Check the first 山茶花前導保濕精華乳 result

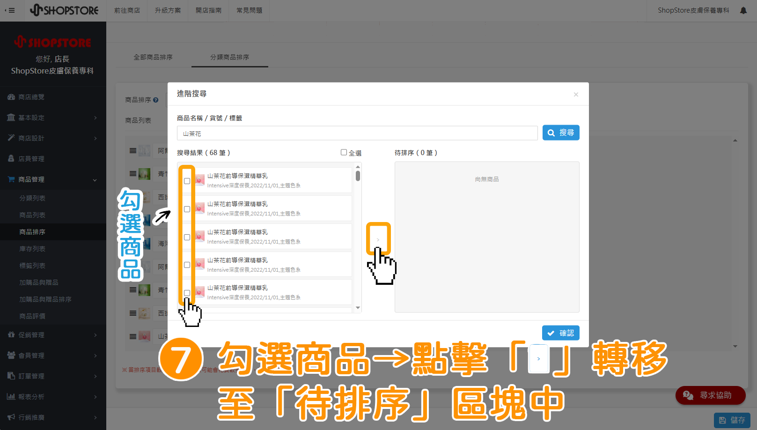click(187, 181)
